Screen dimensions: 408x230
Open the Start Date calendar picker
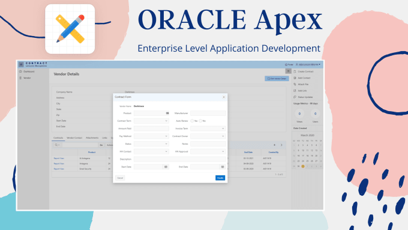pyautogui.click(x=166, y=167)
